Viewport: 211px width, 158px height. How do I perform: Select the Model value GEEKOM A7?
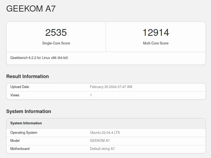coord(100,141)
